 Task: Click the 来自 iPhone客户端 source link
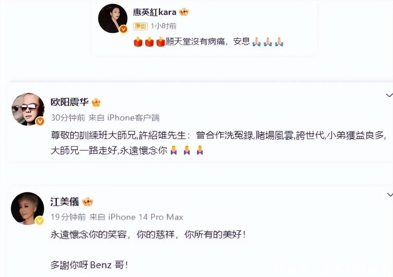coord(124,118)
